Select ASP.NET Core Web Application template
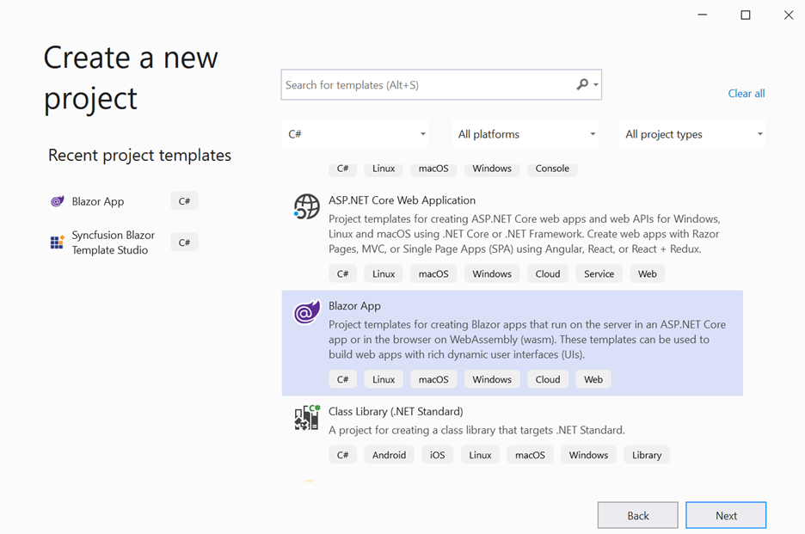The image size is (805, 534). click(402, 200)
